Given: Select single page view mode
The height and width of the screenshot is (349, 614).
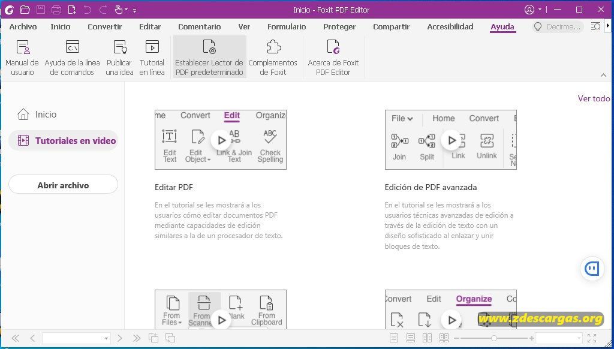Looking at the screenshot, I should click(394, 338).
